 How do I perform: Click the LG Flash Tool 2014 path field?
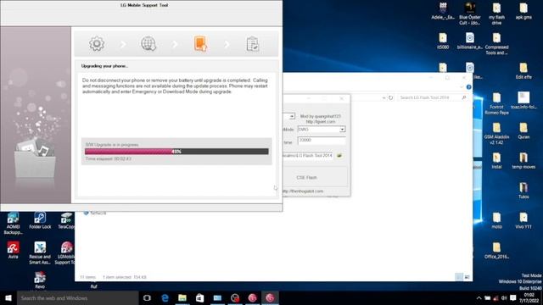point(308,156)
